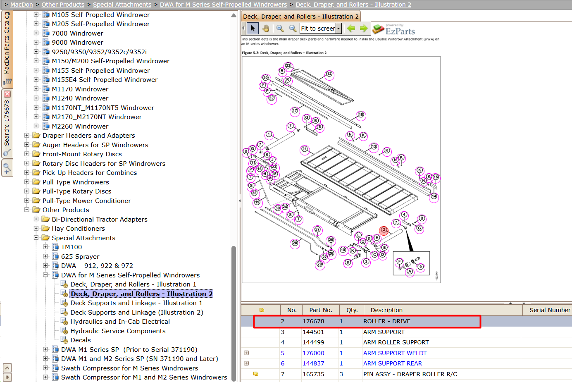Screen dimensions: 572x382
Task: Open the Special Attachments breadcrumb link
Action: tap(122, 5)
